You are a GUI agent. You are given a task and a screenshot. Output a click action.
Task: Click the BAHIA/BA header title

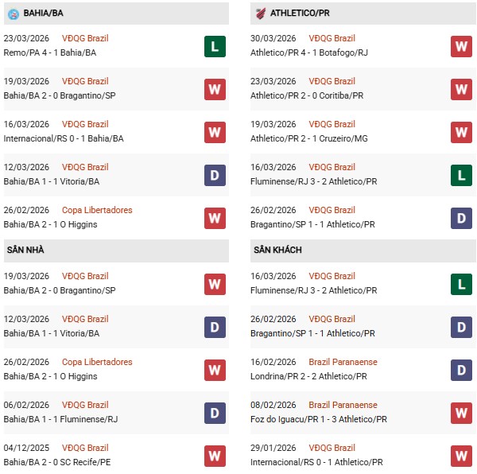pos(45,13)
